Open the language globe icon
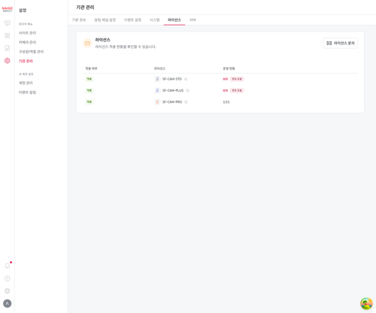 click(x=8, y=290)
